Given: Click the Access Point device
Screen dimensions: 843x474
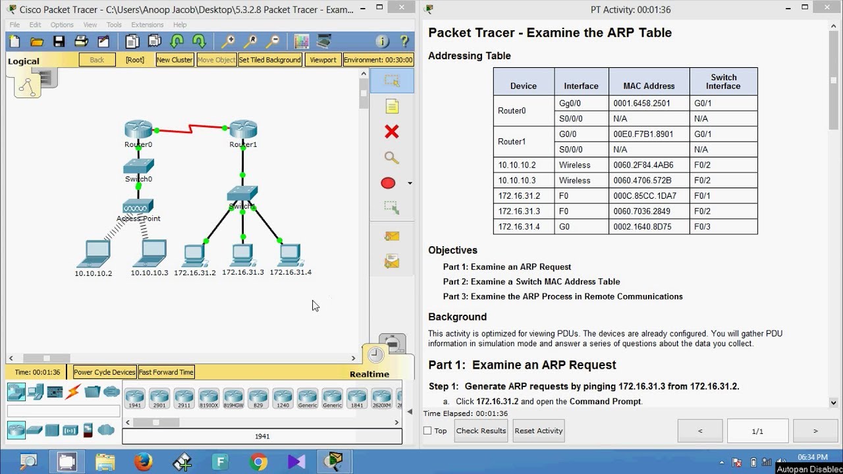Looking at the screenshot, I should click(x=138, y=207).
